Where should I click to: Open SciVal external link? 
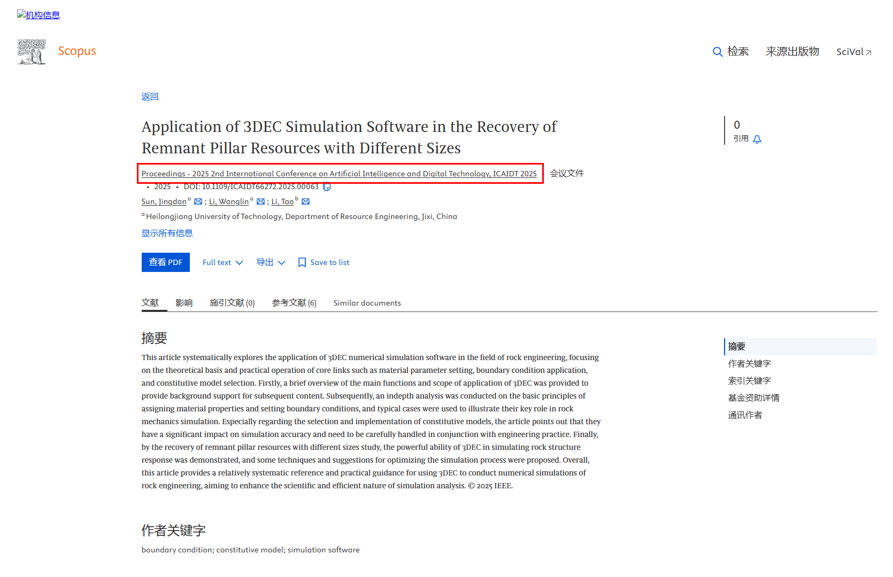tap(853, 52)
